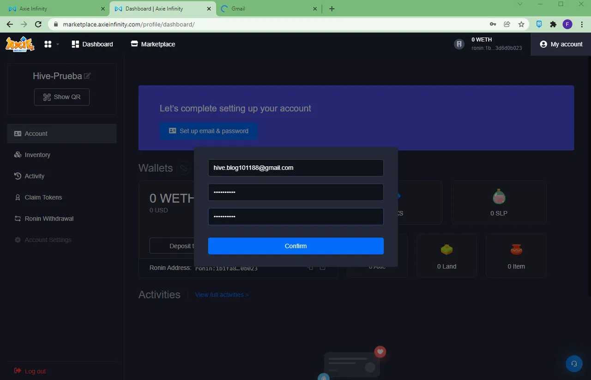Click the 0 Item pot icon

tap(516, 250)
